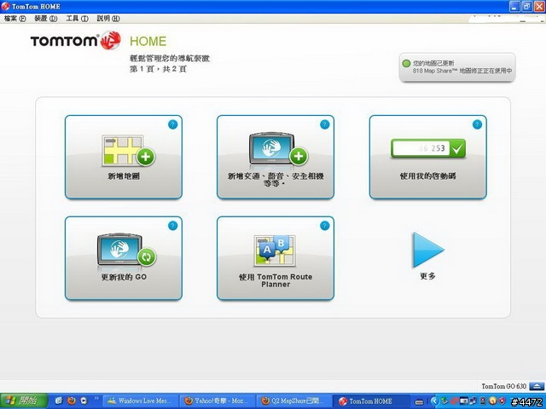This screenshot has height=409, width=546.
Task: Switch to Yahoo!奇摩 Mozilla taskbar button
Action: click(218, 401)
